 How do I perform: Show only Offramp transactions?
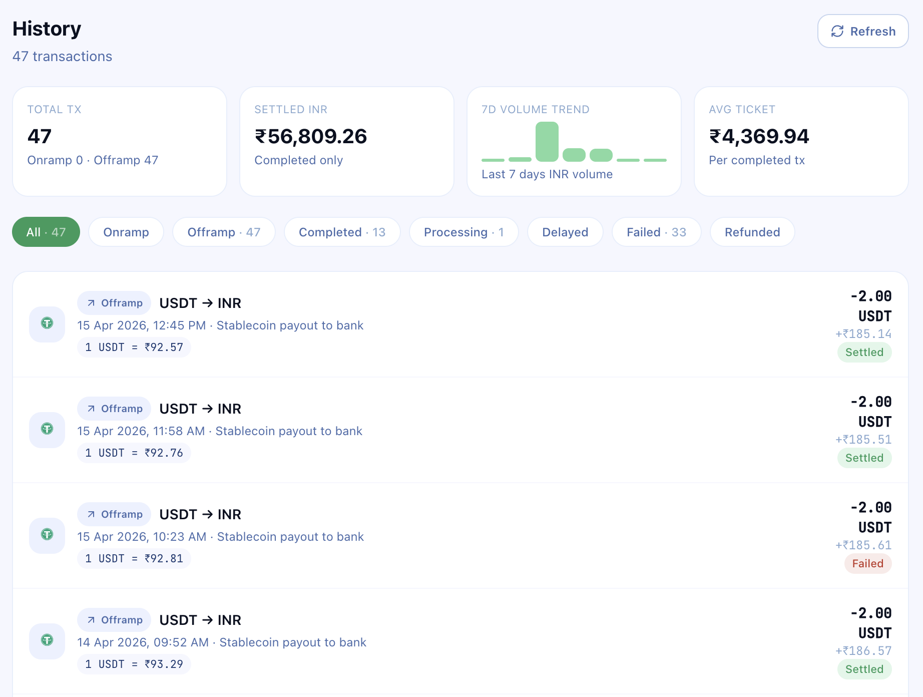point(224,232)
